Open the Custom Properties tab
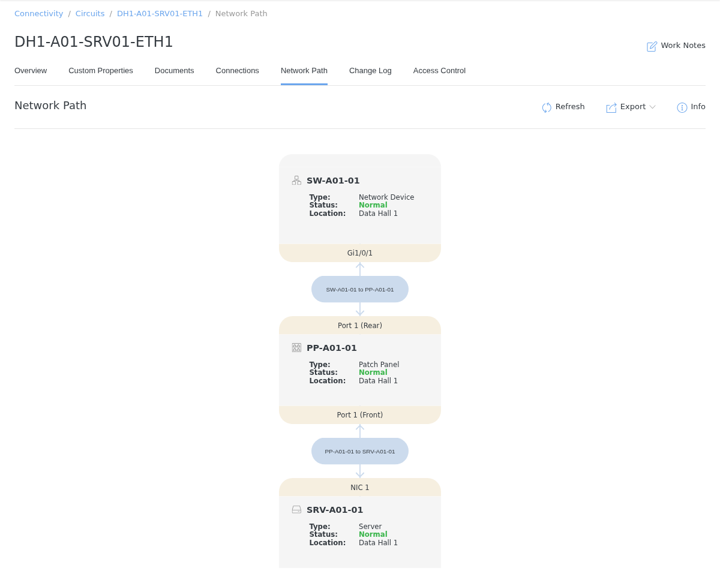 pos(101,71)
